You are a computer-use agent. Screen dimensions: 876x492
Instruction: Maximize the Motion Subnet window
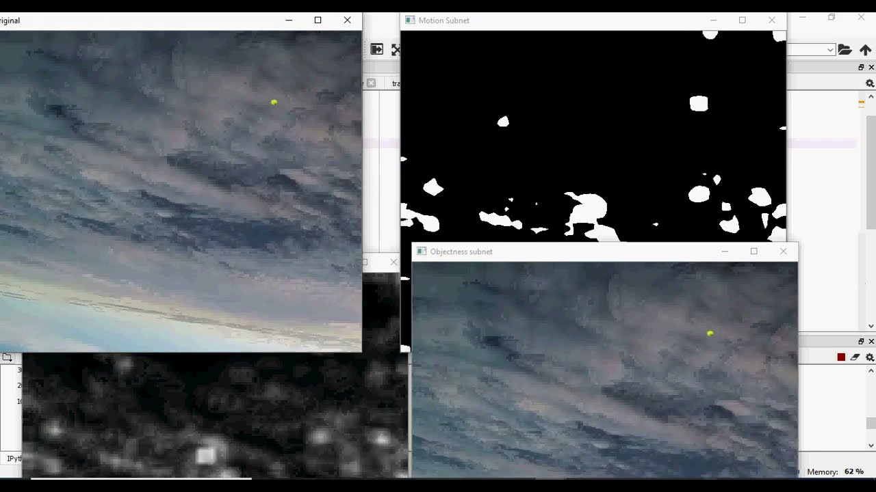pyautogui.click(x=742, y=20)
